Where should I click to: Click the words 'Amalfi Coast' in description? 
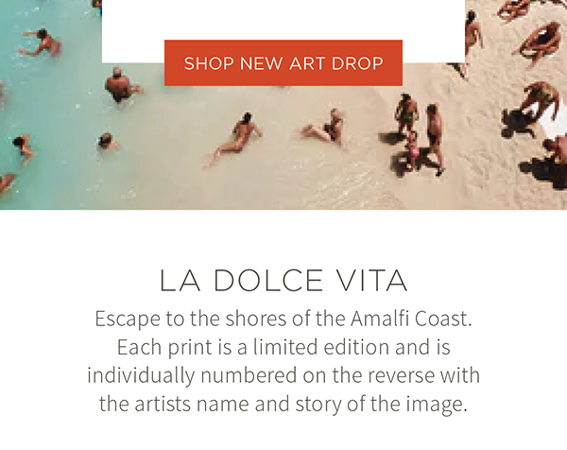tap(411, 319)
